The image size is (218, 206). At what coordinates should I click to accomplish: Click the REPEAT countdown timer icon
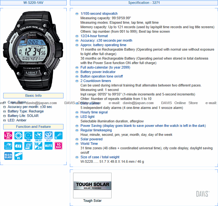tap(48, 136)
